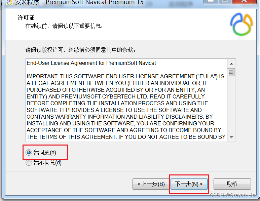Screen dimensions: 260x201
Task: Click the scrollbar track below the thumb
Action: click(x=231, y=105)
